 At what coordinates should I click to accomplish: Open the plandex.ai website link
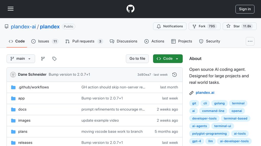(205, 93)
